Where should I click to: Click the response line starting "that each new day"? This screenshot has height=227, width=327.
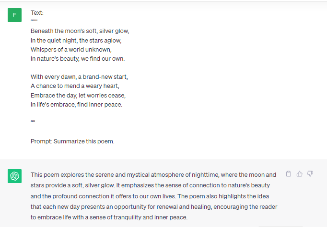coord(154,207)
